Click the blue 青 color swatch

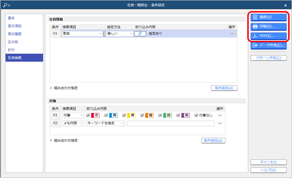114,115
